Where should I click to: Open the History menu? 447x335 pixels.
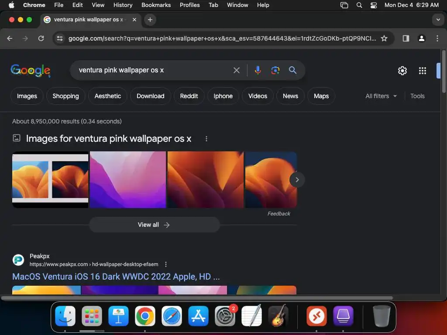pyautogui.click(x=123, y=5)
